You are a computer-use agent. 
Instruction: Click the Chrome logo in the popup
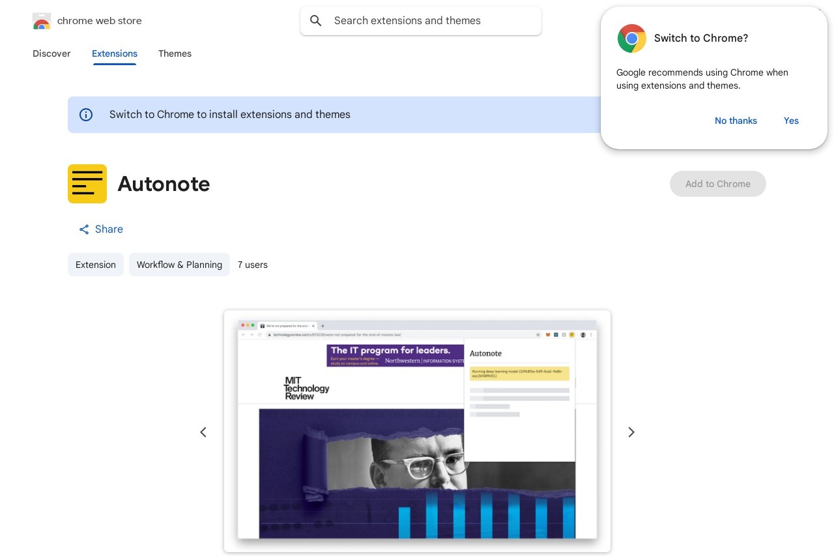coord(631,38)
